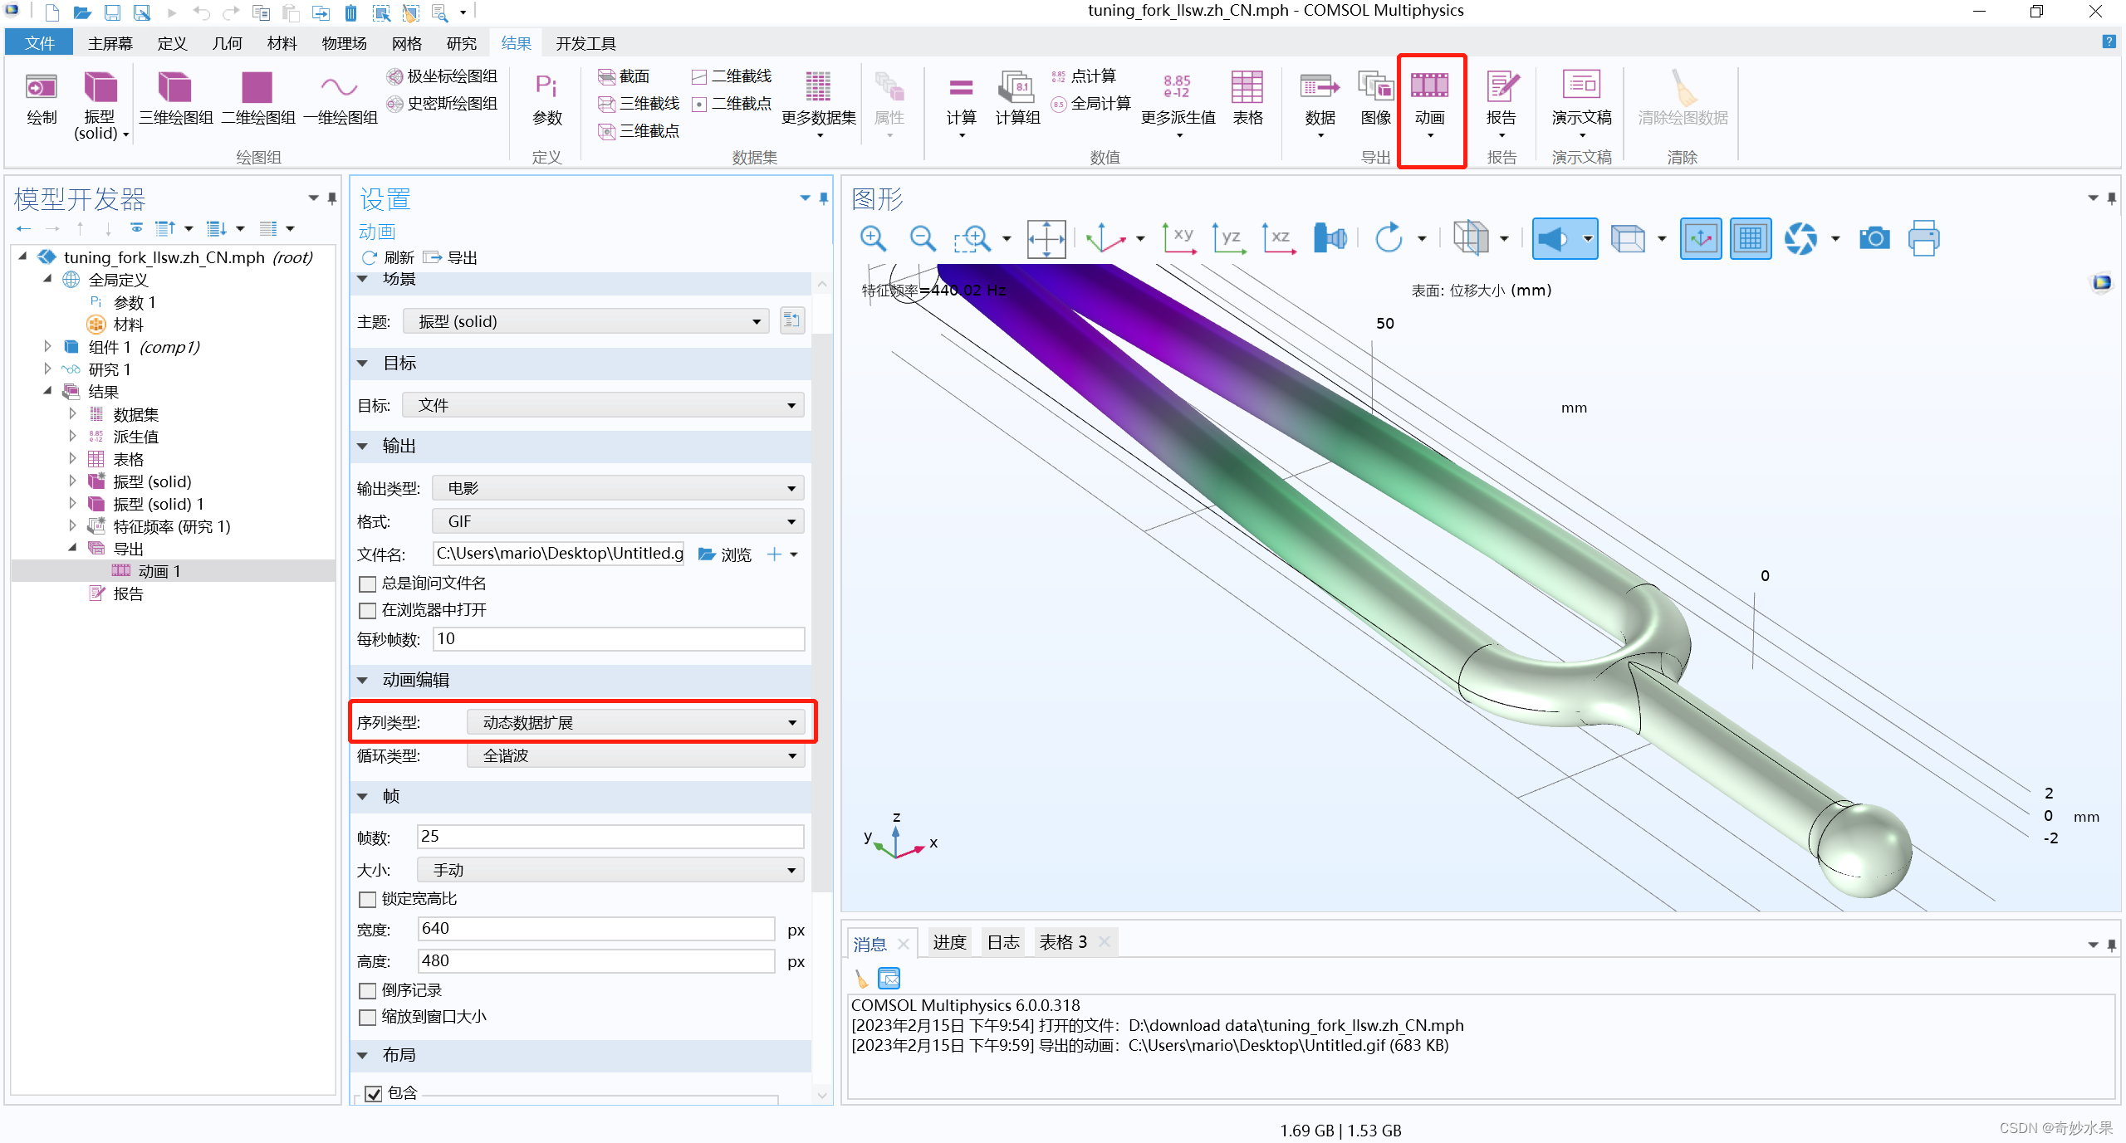Screen dimensions: 2126x1143
Task: Click the 刷新 refresh button
Action: click(x=389, y=257)
